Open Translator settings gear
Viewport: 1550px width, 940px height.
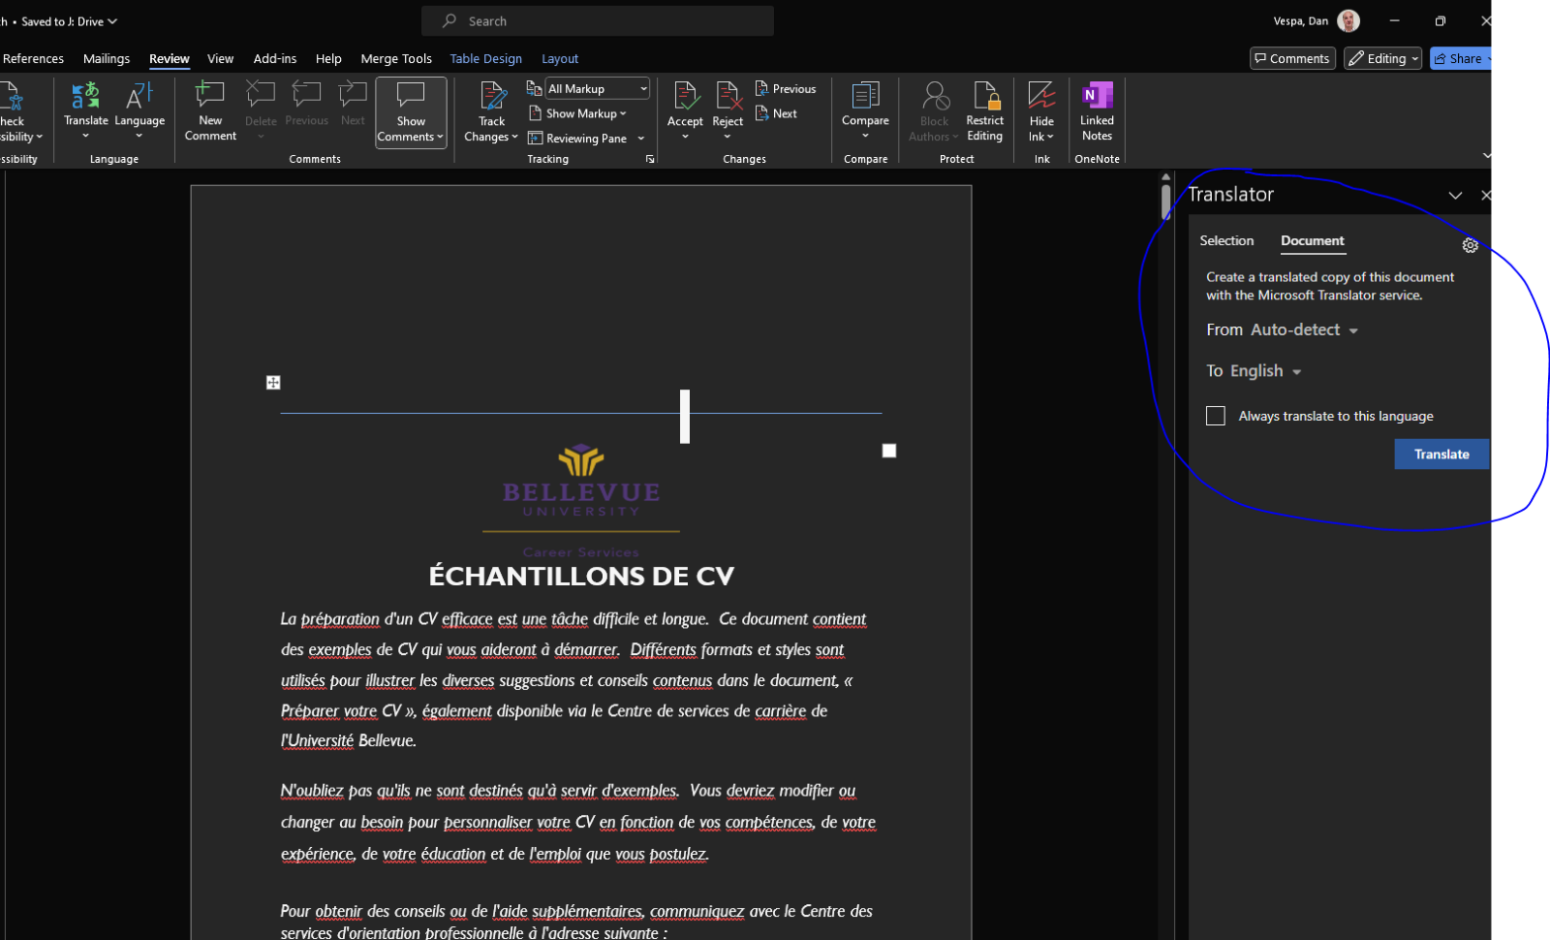pos(1471,244)
